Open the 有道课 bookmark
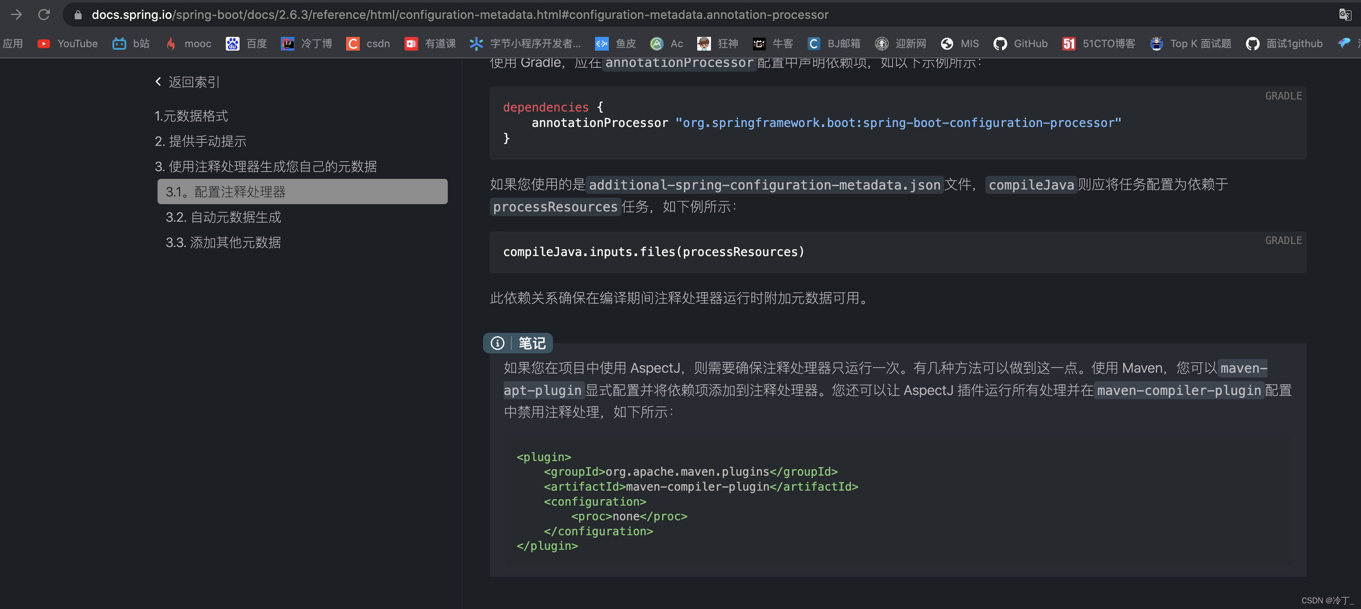 (430, 44)
